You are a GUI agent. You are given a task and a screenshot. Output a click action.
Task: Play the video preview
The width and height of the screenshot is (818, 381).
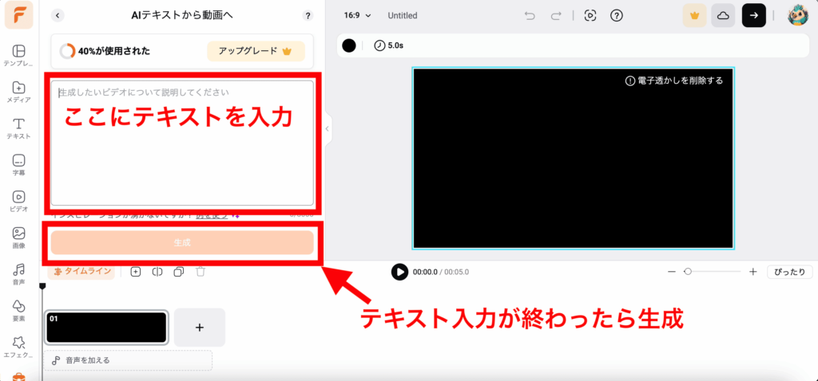(399, 272)
